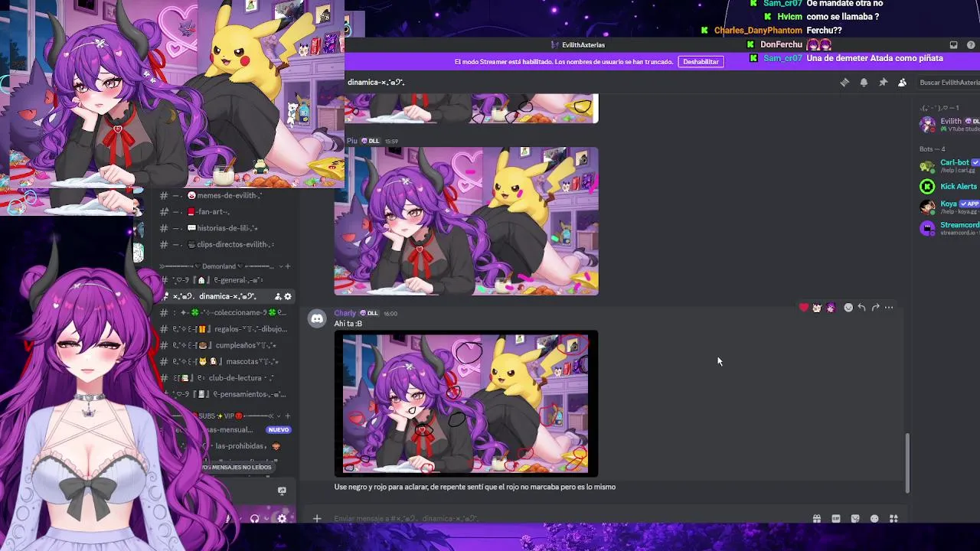Open Piu's attached image
Screen dimensions: 980x551
(x=466, y=221)
